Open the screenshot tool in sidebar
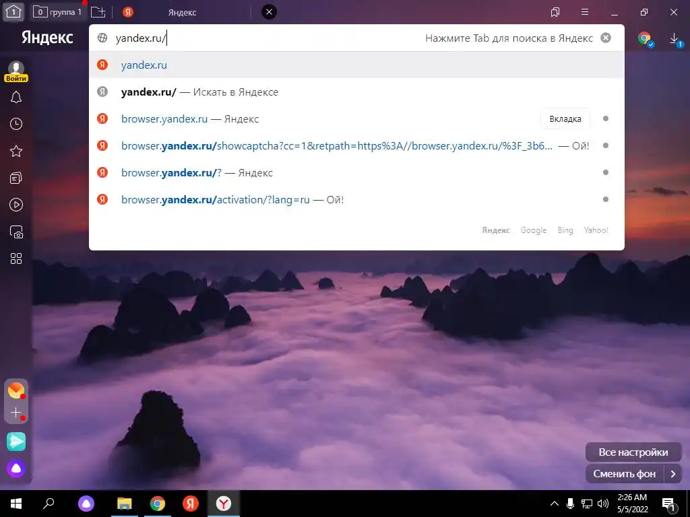This screenshot has width=690, height=517. pos(16,232)
